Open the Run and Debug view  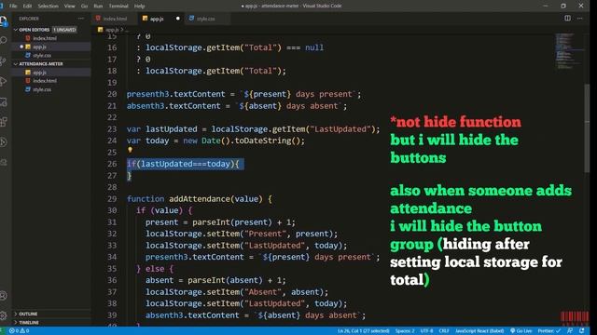coord(4,81)
